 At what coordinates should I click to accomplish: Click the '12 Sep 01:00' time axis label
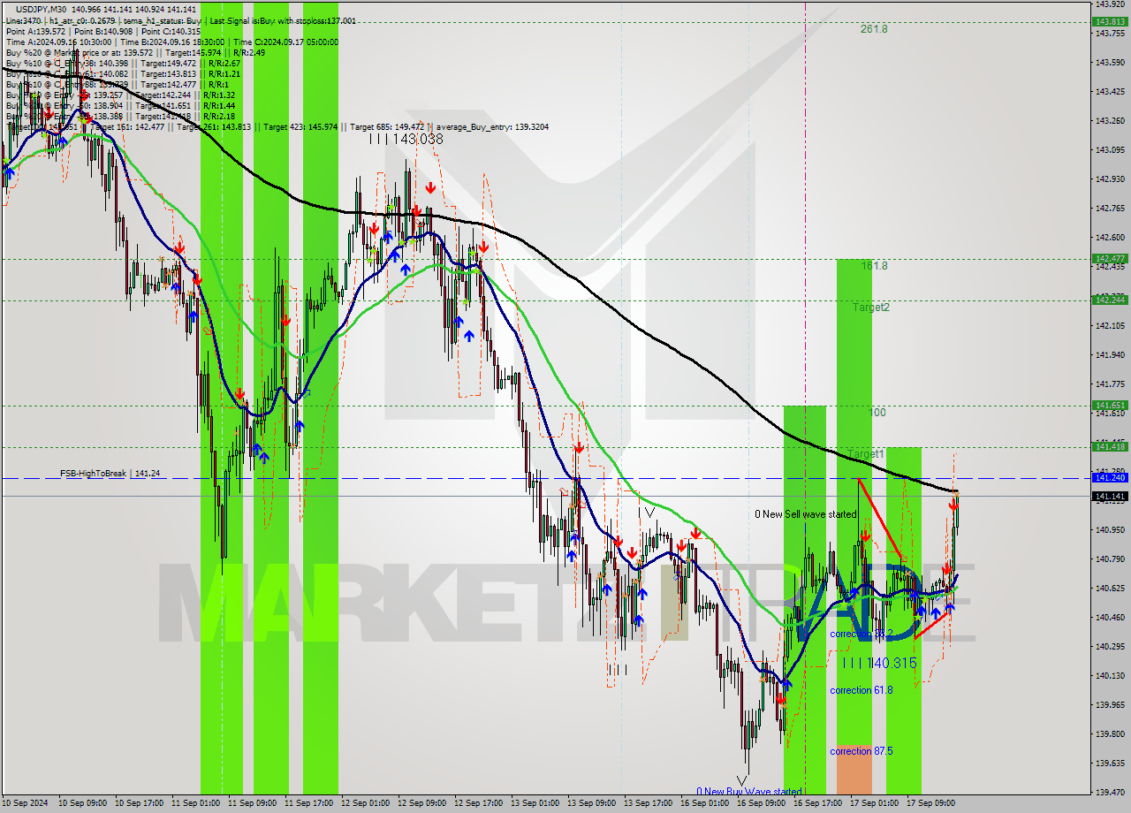point(364,803)
